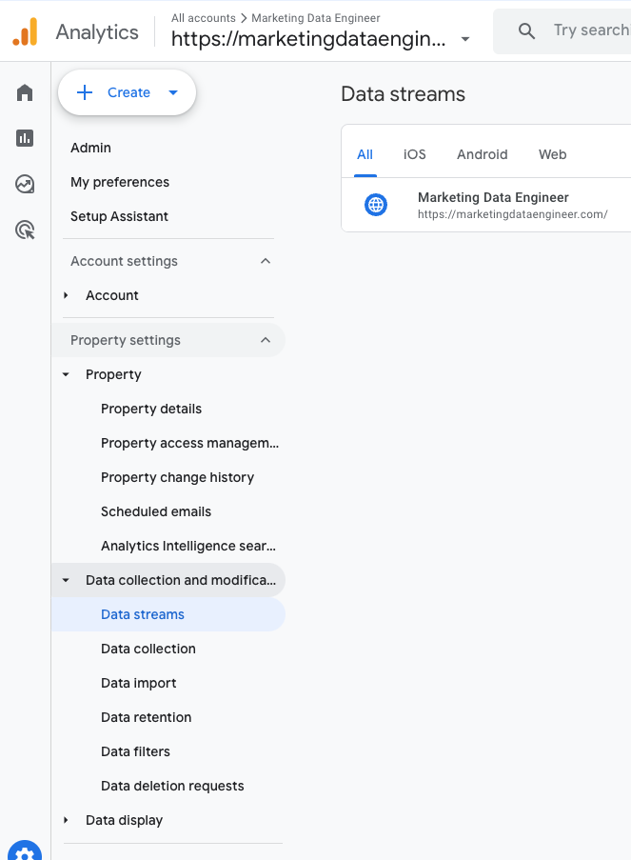The image size is (631, 860).
Task: Open the Setup Assistant link
Action: pyautogui.click(x=119, y=216)
